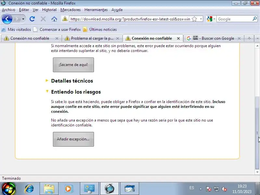Click the network status tray icon
Screen dimensions: 260x195
216,189
